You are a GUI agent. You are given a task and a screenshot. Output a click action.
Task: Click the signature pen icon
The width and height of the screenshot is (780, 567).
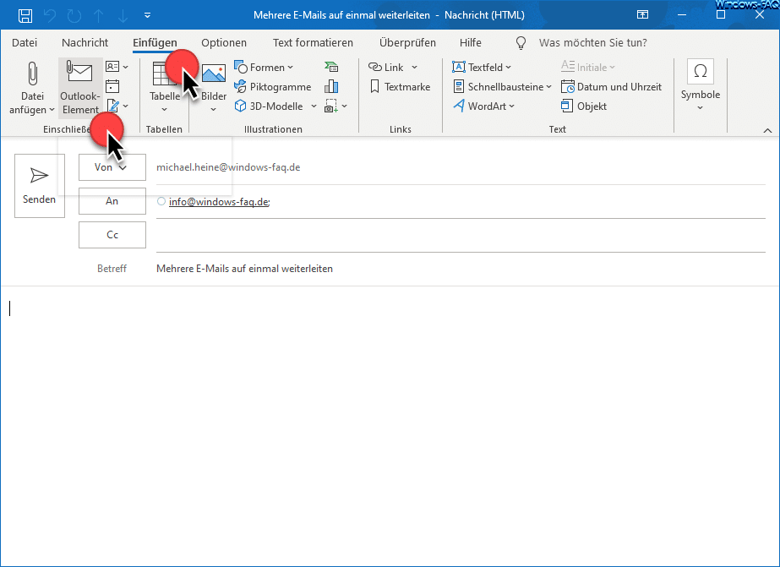[x=113, y=106]
